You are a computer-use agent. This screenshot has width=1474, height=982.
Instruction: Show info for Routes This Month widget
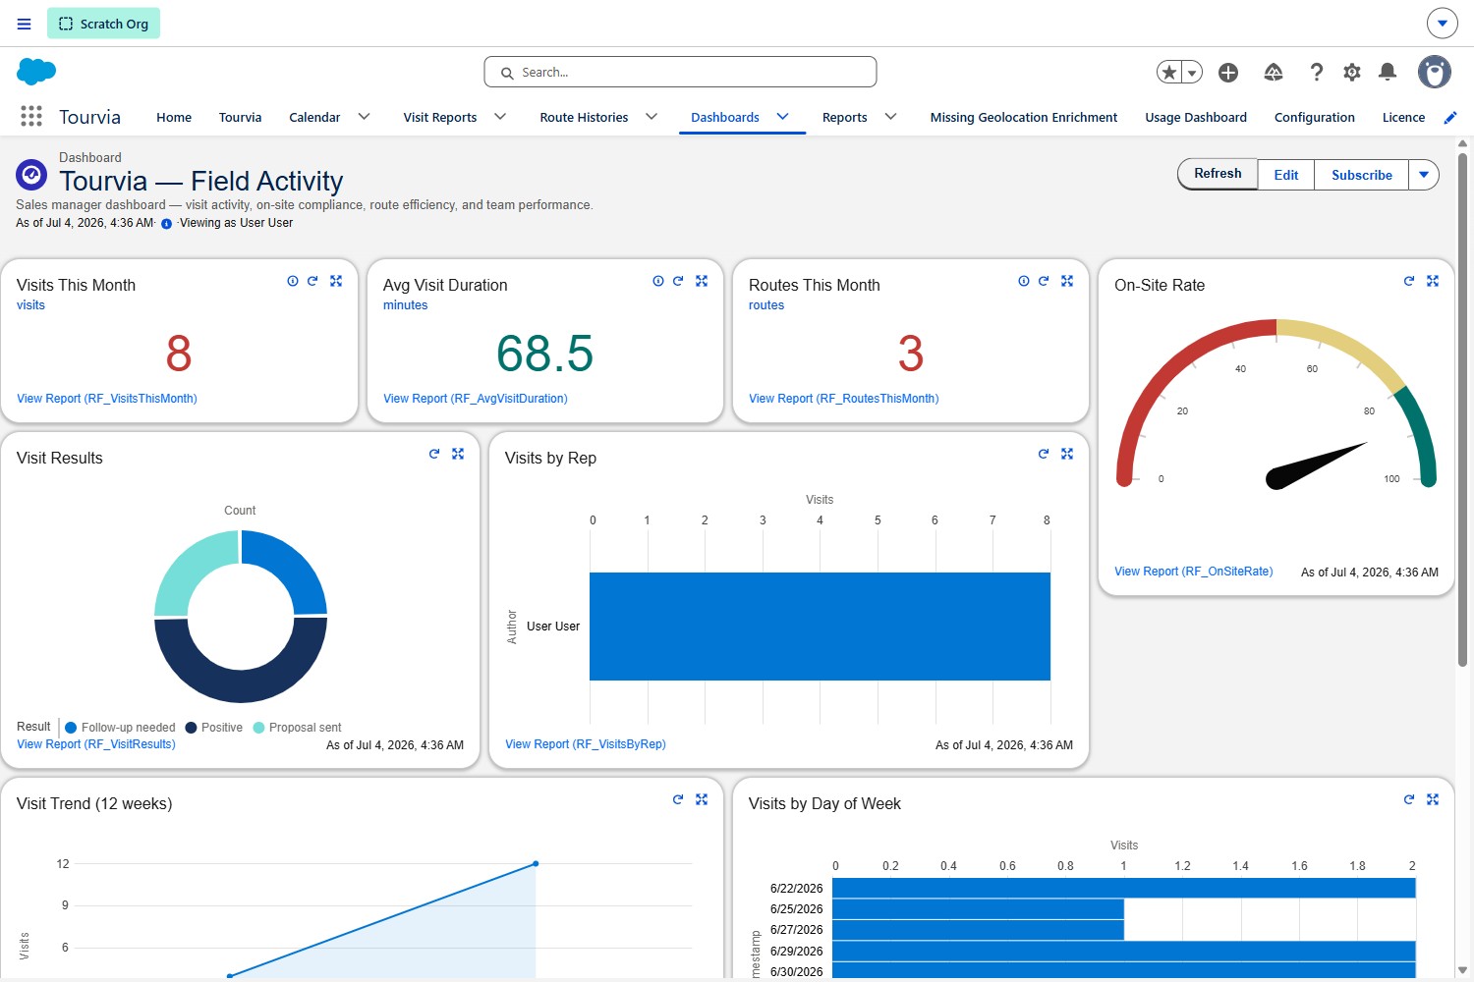coord(1024,281)
